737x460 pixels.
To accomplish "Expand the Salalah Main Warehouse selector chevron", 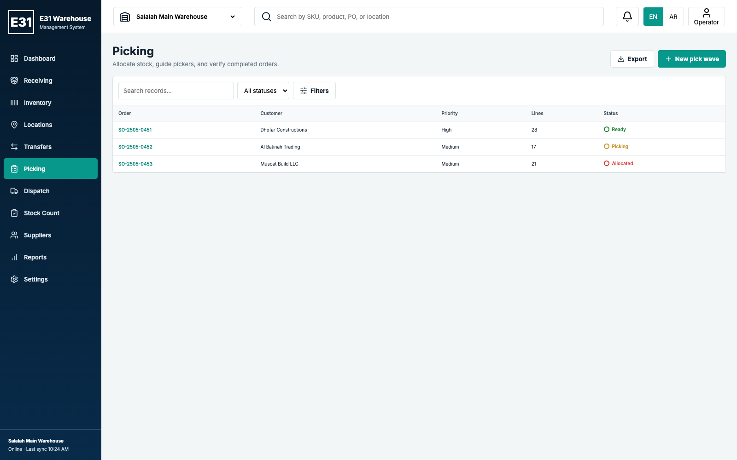I will (x=233, y=17).
